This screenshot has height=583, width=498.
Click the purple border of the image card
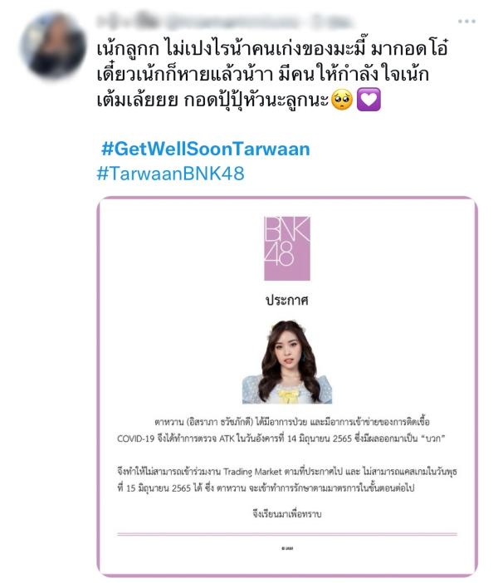[x=99, y=387]
